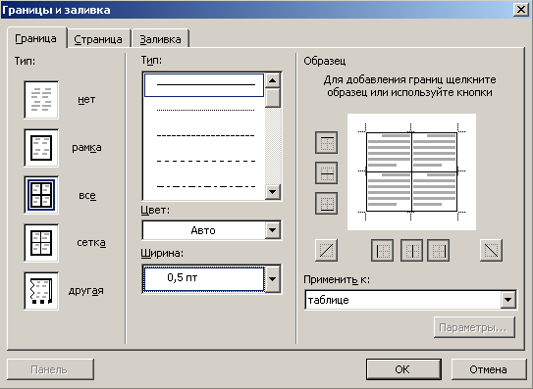This screenshot has height=389, width=533.
Task: Click the 'все' preset label
Action: click(87, 196)
